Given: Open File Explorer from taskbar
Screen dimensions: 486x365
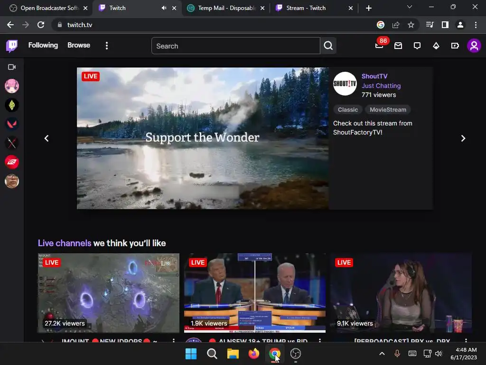Looking at the screenshot, I should click(x=233, y=354).
